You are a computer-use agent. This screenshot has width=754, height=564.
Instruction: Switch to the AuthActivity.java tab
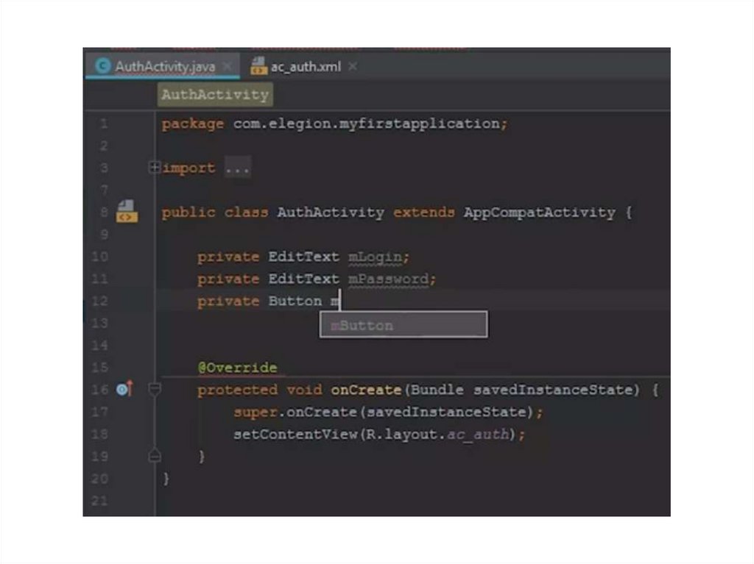164,66
